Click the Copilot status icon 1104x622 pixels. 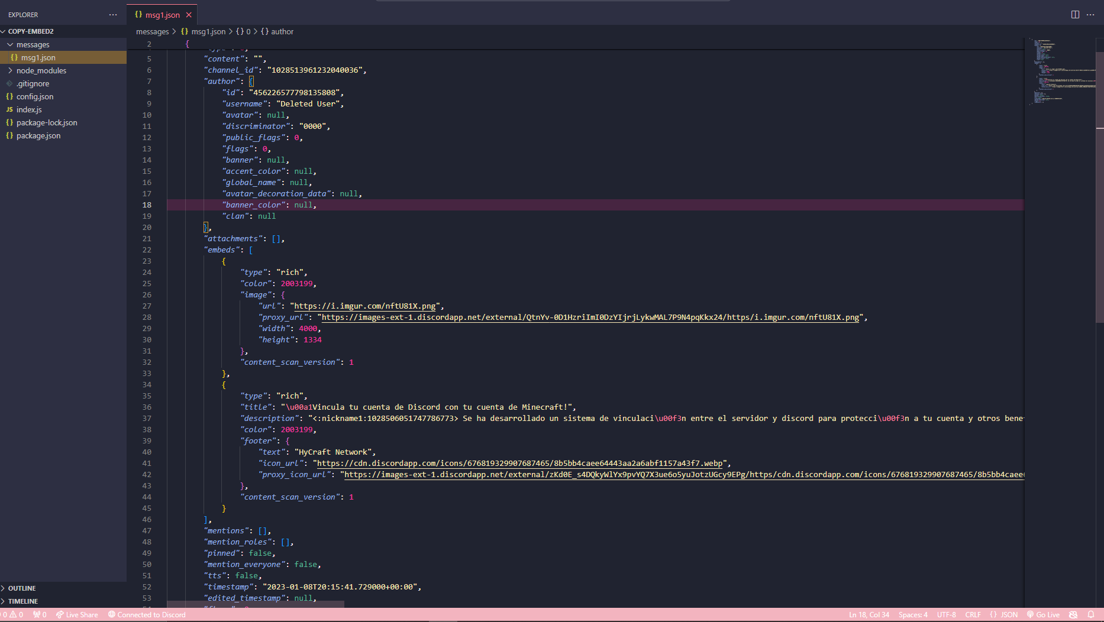(x=1073, y=615)
